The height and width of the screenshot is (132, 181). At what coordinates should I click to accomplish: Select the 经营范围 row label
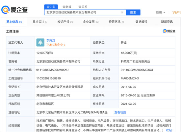(14, 125)
